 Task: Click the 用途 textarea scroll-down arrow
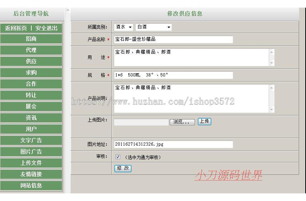pos(272,63)
